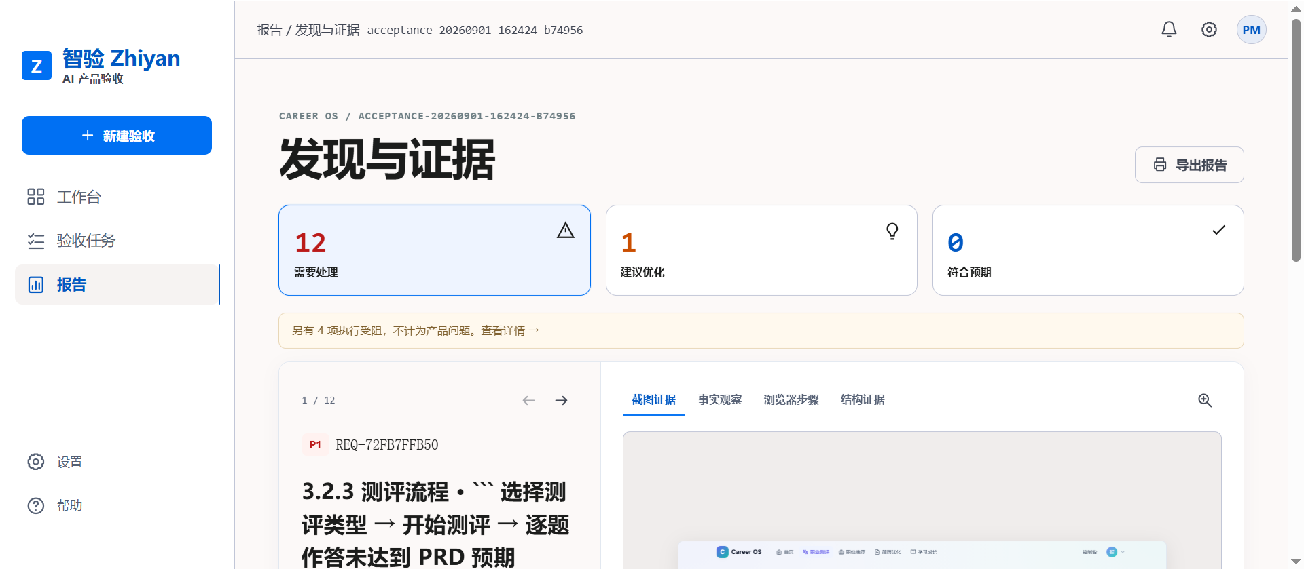1304x569 pixels.
Task: Click the checkmark icon on 符合预期 card
Action: click(1219, 230)
